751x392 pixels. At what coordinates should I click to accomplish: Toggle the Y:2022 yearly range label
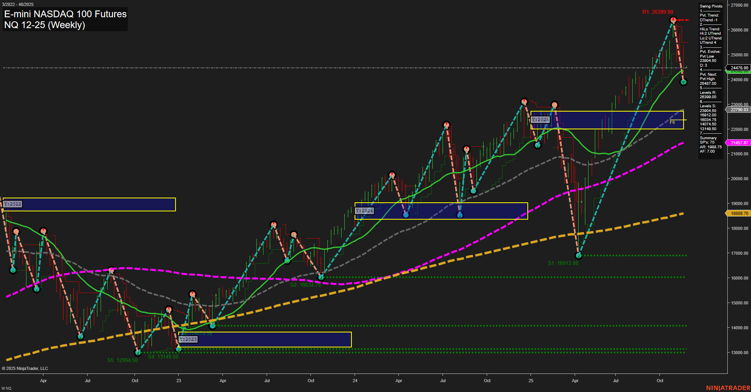pyautogui.click(x=13, y=204)
